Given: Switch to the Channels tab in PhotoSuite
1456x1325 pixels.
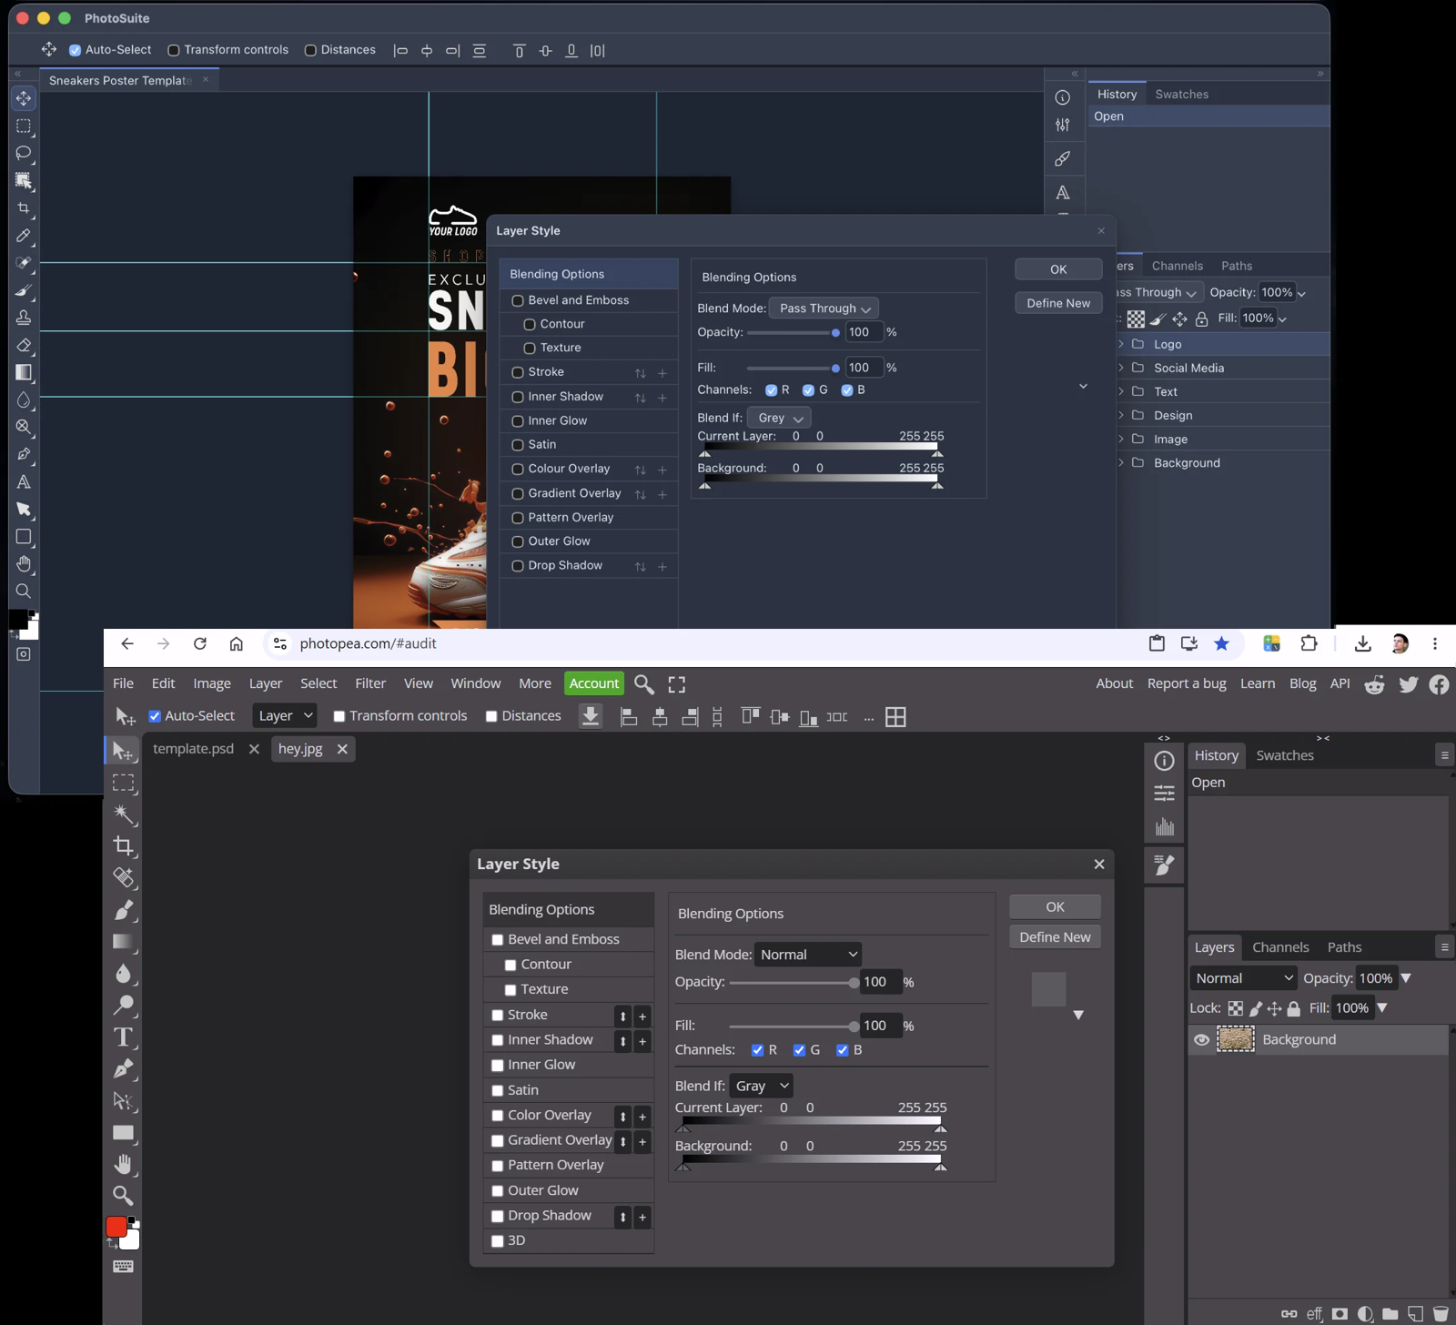Looking at the screenshot, I should (1178, 266).
